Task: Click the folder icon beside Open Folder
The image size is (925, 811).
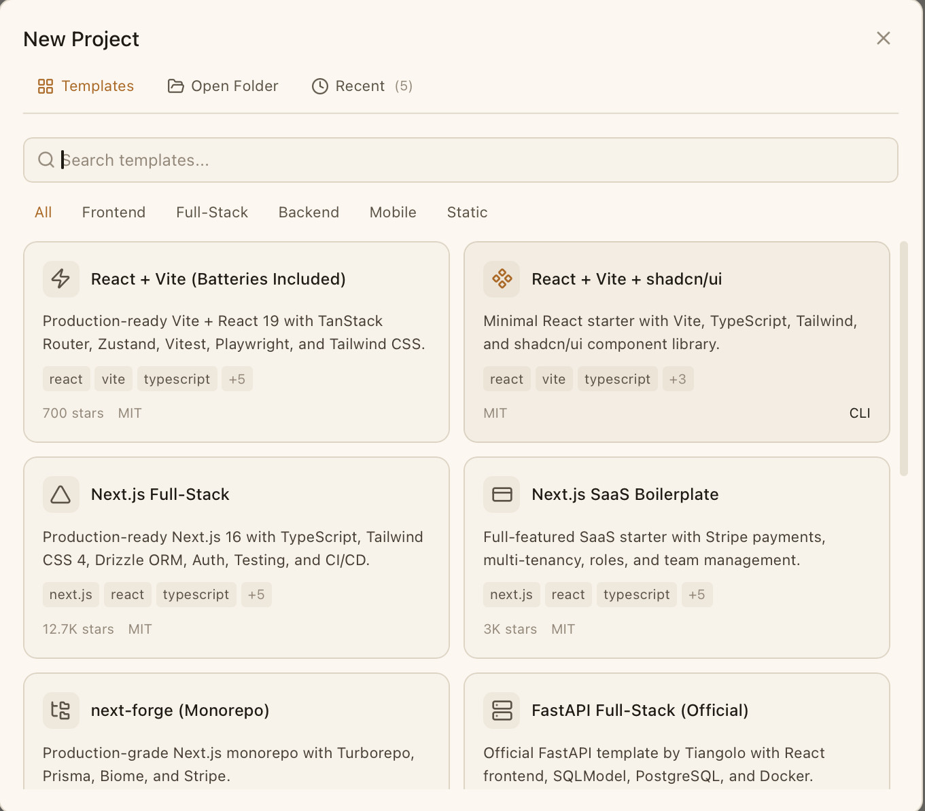Action: [175, 86]
